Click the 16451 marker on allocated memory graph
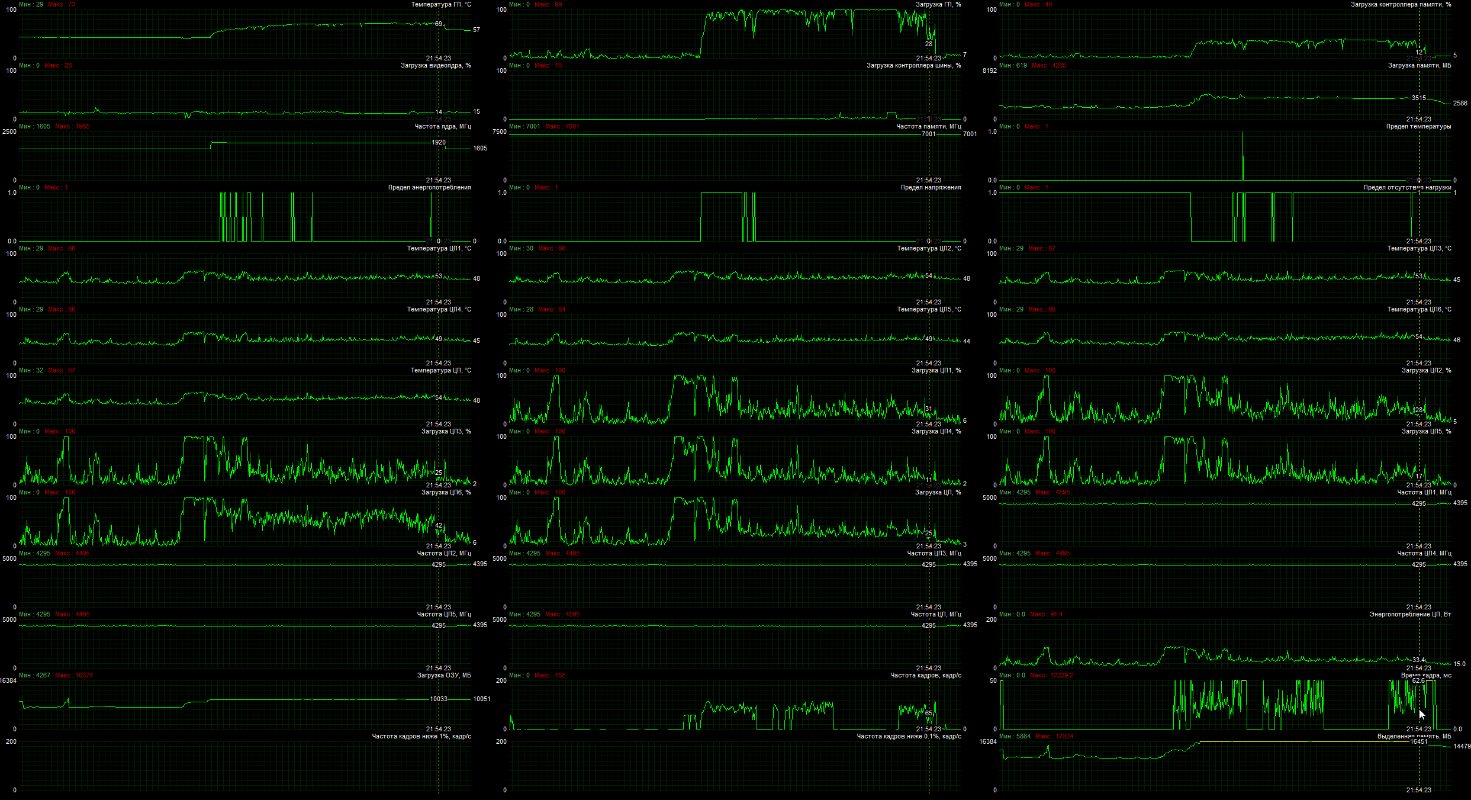The width and height of the screenshot is (1471, 800). [1419, 741]
